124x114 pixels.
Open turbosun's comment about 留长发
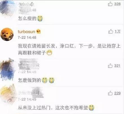69,50
